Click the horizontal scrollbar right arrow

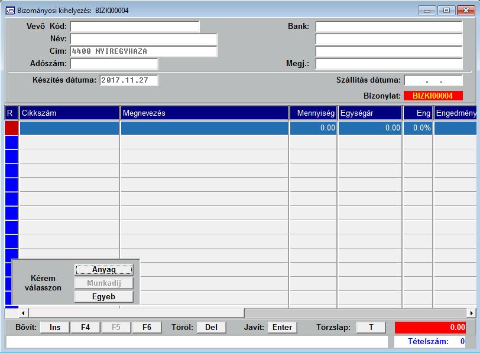[472, 313]
